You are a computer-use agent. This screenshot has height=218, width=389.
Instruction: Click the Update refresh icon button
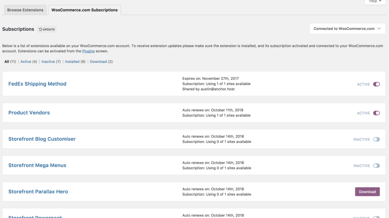pyautogui.click(x=47, y=29)
